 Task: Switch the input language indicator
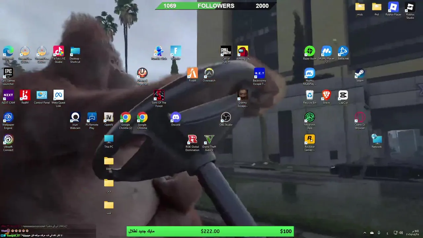point(387,233)
